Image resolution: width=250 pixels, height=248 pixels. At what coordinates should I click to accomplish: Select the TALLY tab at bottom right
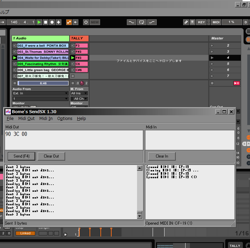(235, 245)
